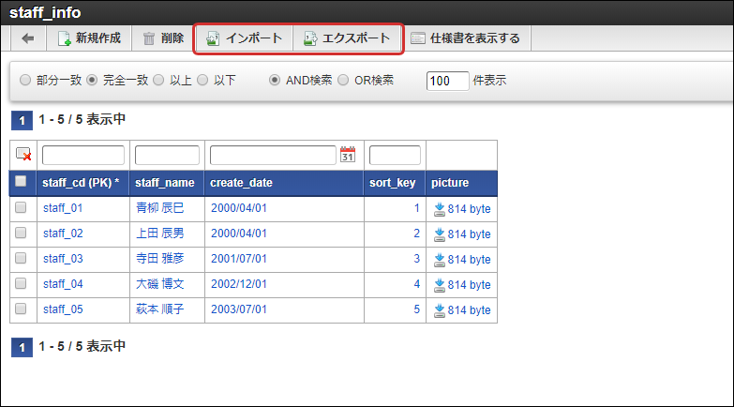Show the specification via 仕様書を表示する
The height and width of the screenshot is (407, 734).
point(465,38)
